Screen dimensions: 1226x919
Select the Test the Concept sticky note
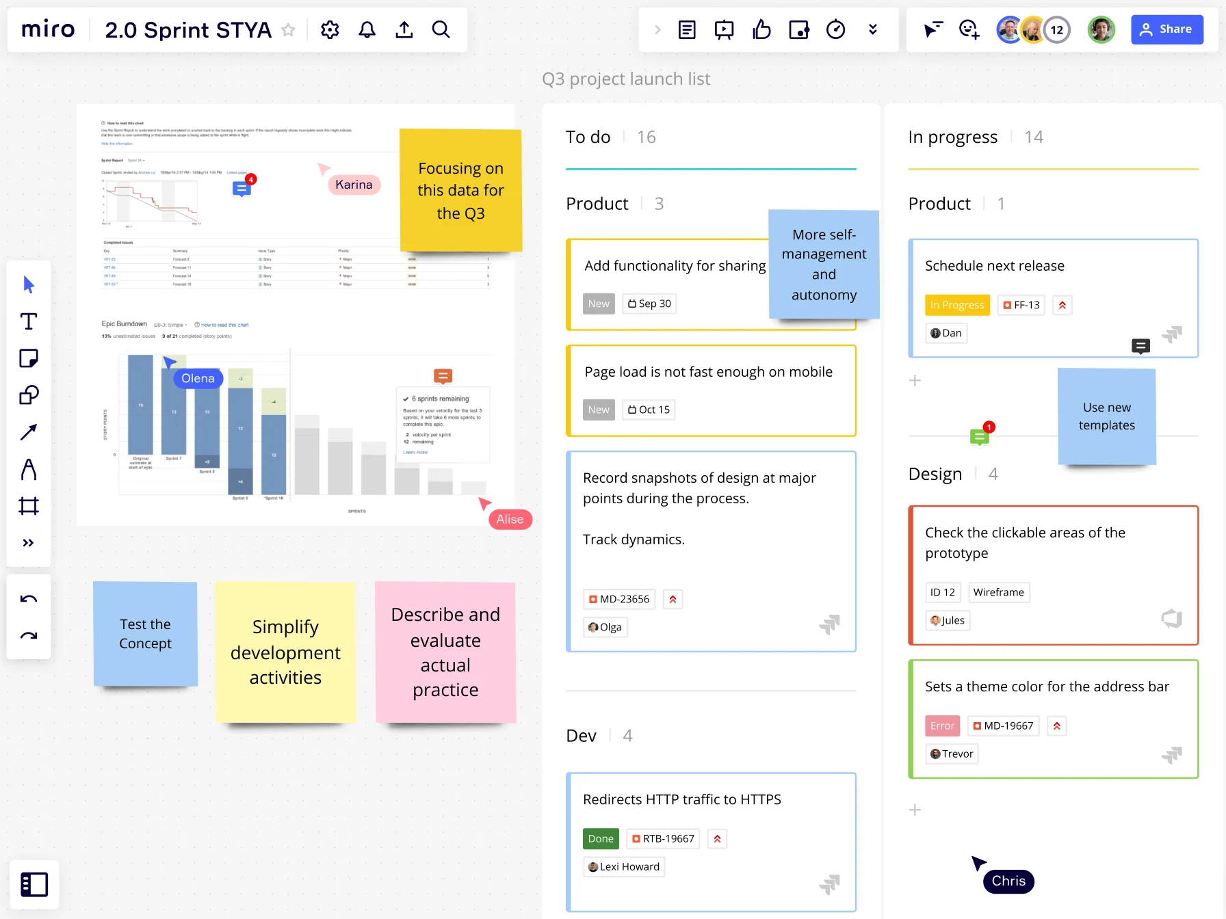(x=145, y=634)
